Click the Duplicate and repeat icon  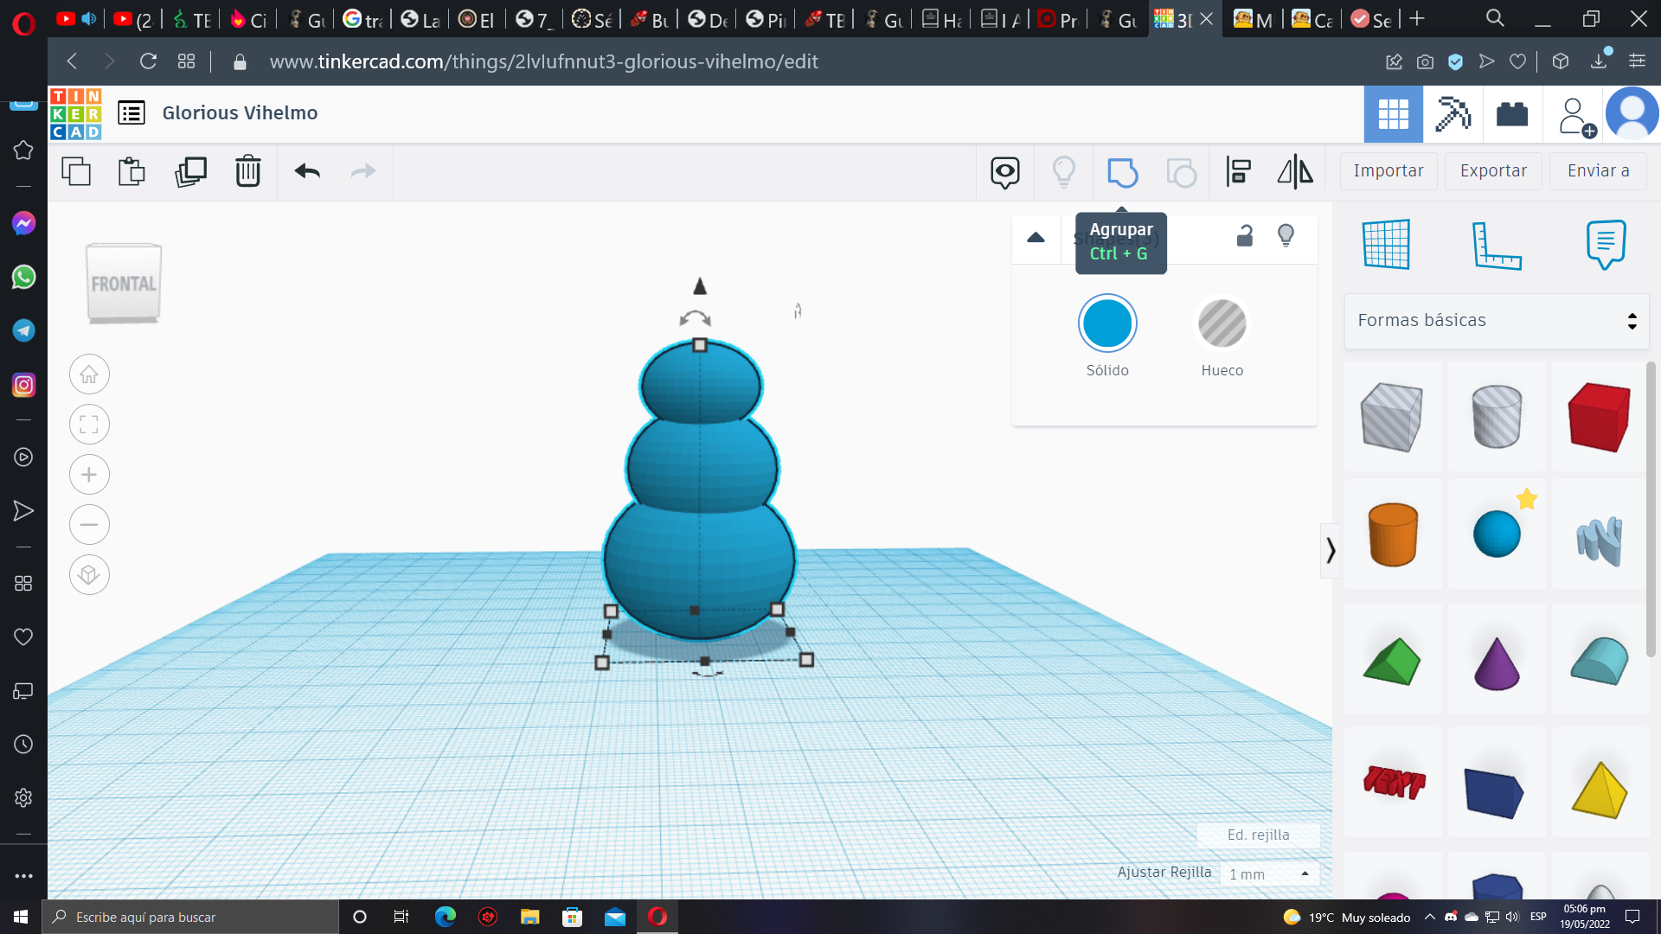tap(190, 171)
